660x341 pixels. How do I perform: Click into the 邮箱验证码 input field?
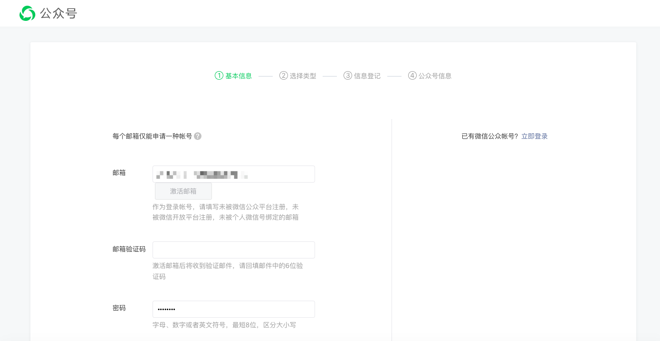[x=233, y=250]
